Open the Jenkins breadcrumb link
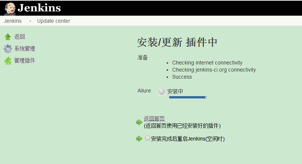 click(x=13, y=21)
